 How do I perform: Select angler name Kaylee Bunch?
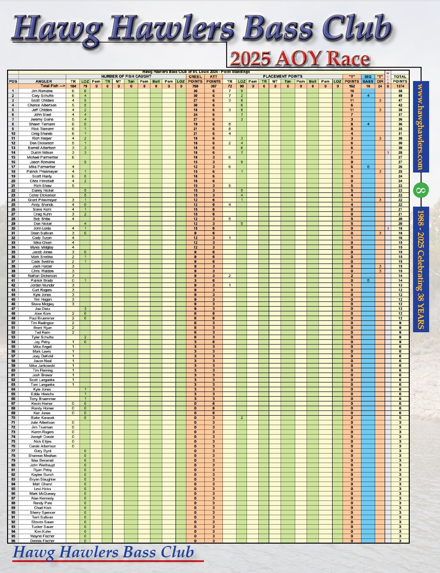click(x=42, y=474)
